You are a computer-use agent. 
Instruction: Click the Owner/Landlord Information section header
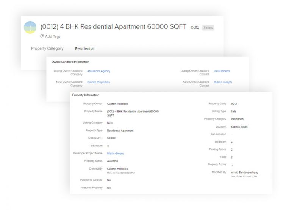click(70, 62)
